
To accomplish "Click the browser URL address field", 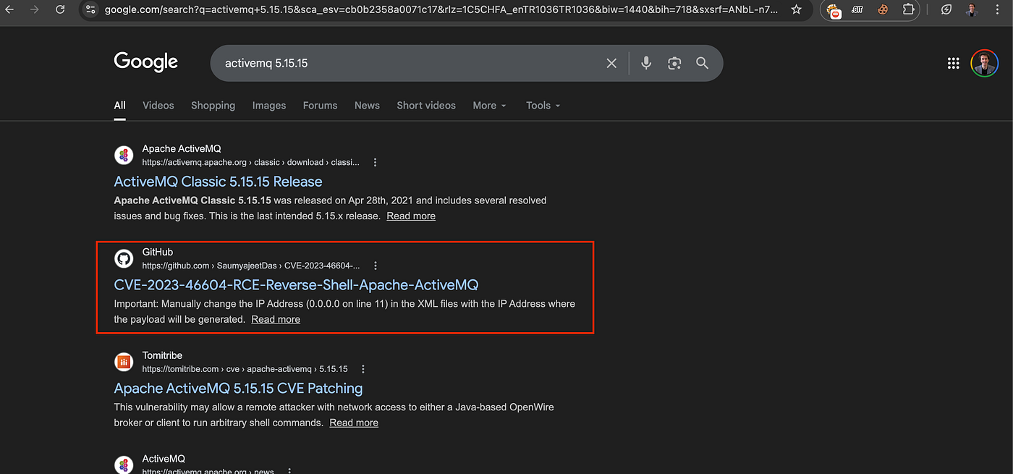I will 441,9.
